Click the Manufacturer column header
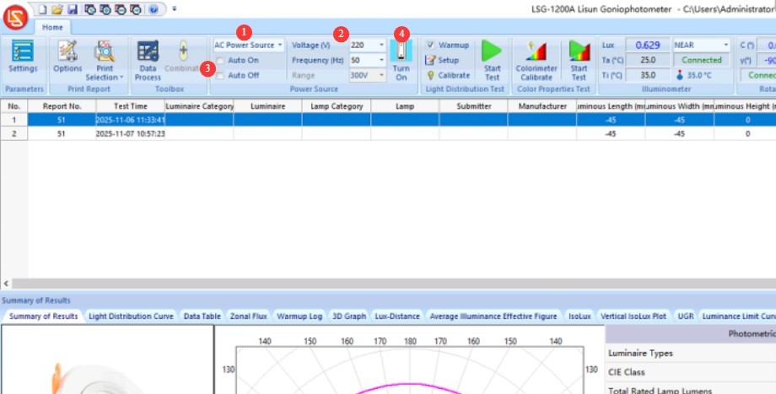Viewport: 776px width, 394px height. [x=542, y=106]
